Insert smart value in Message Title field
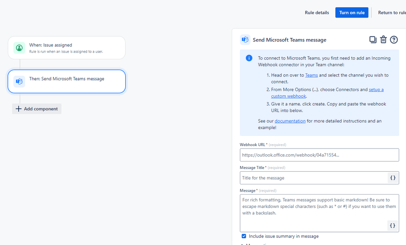Screen dimensions: 406x245 point(393,178)
